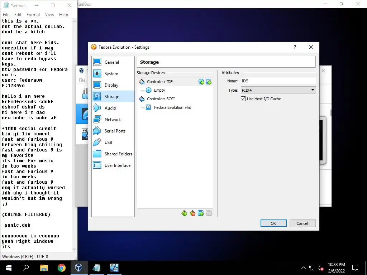Switch to VirtualBox taskbar icon
The image size is (367, 275).
click(79, 268)
